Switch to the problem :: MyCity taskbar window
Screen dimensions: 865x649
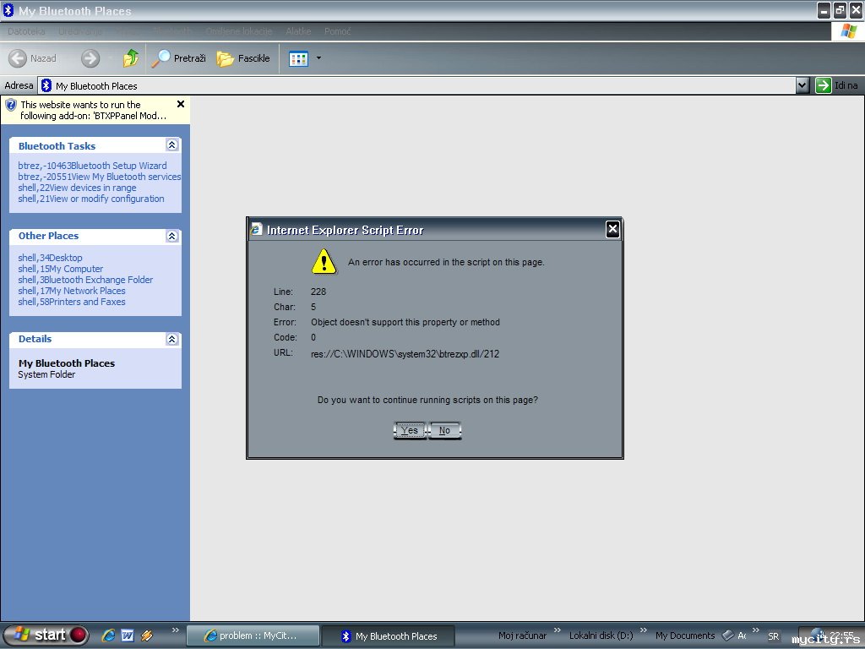tap(253, 635)
